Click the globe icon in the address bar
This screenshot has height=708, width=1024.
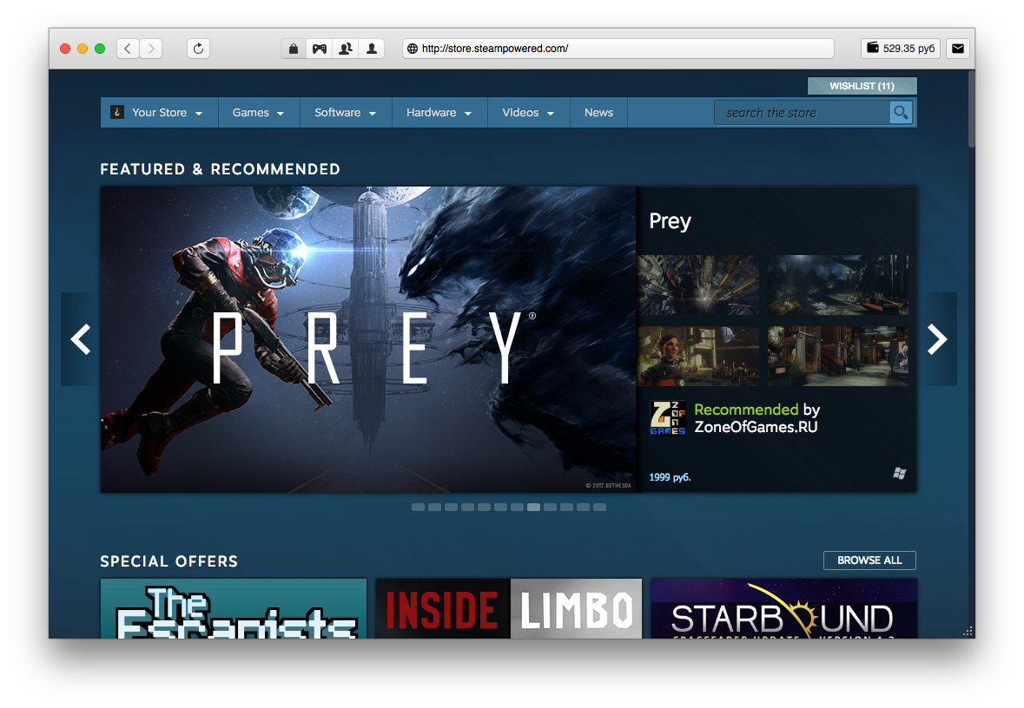[x=413, y=49]
